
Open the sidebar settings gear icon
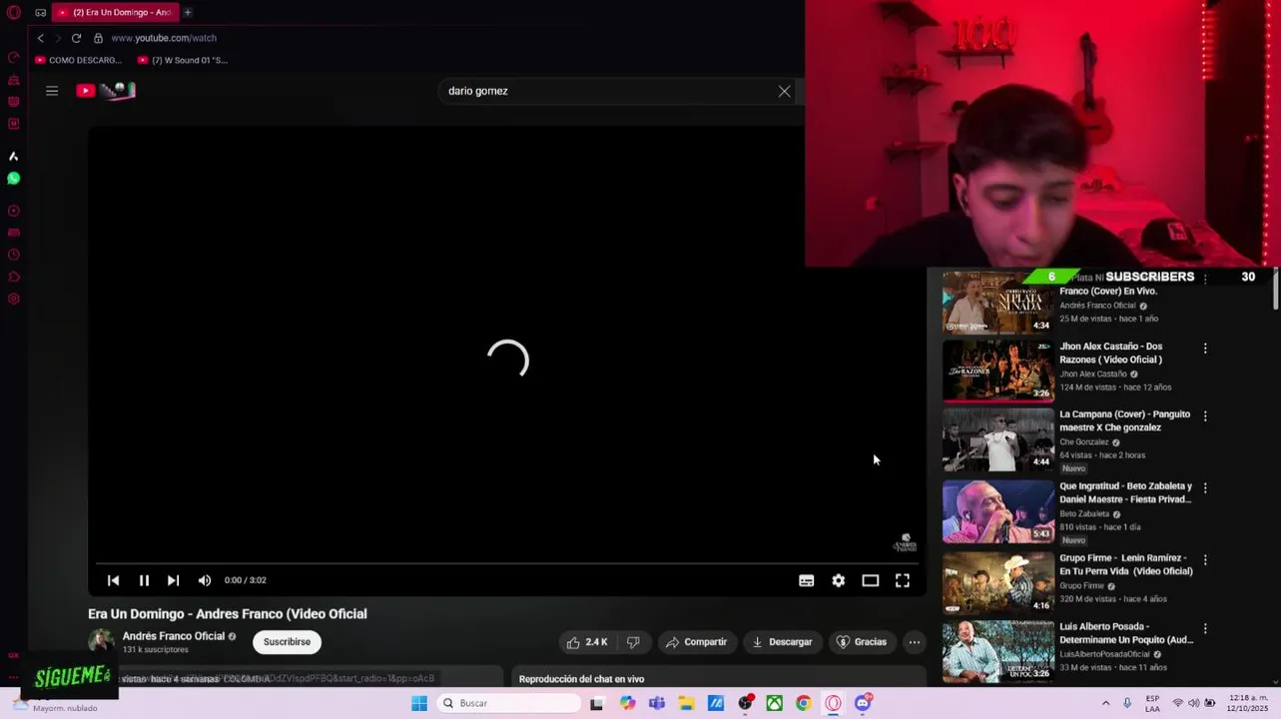[x=13, y=299]
